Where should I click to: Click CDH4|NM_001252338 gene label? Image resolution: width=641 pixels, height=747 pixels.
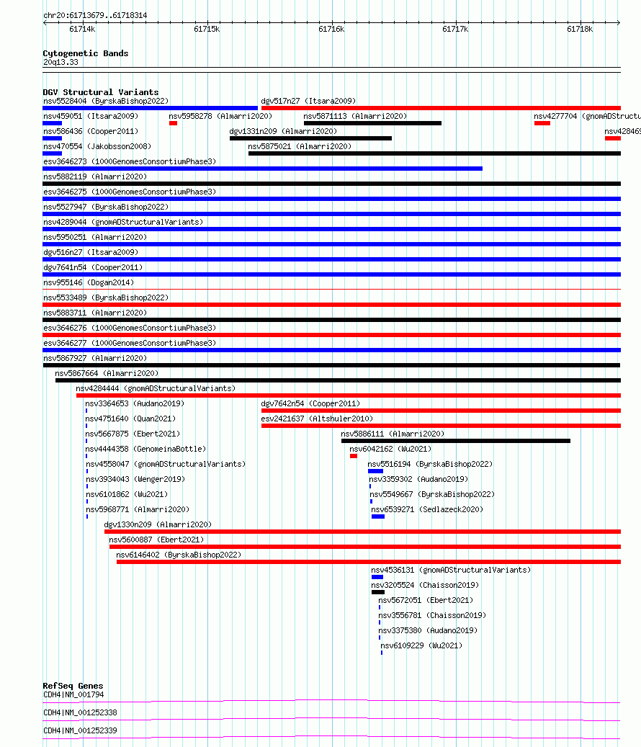80,712
